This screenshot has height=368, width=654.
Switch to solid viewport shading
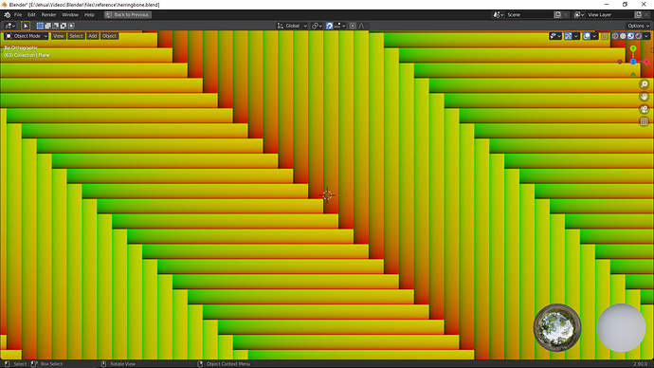point(623,36)
